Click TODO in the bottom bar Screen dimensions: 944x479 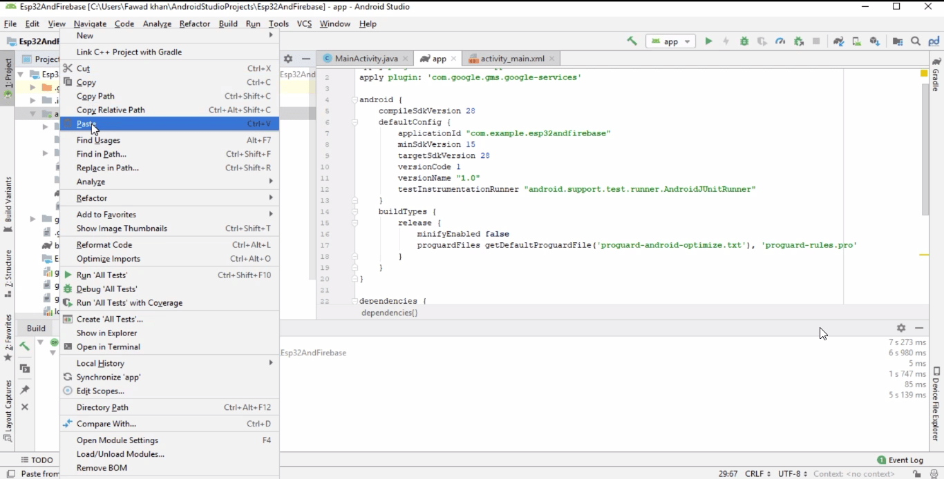(x=38, y=460)
